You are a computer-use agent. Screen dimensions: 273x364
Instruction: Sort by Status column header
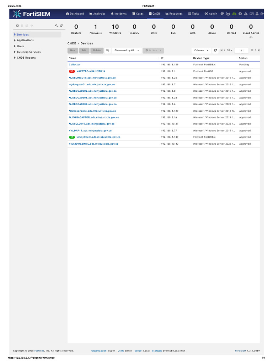[x=243, y=58]
